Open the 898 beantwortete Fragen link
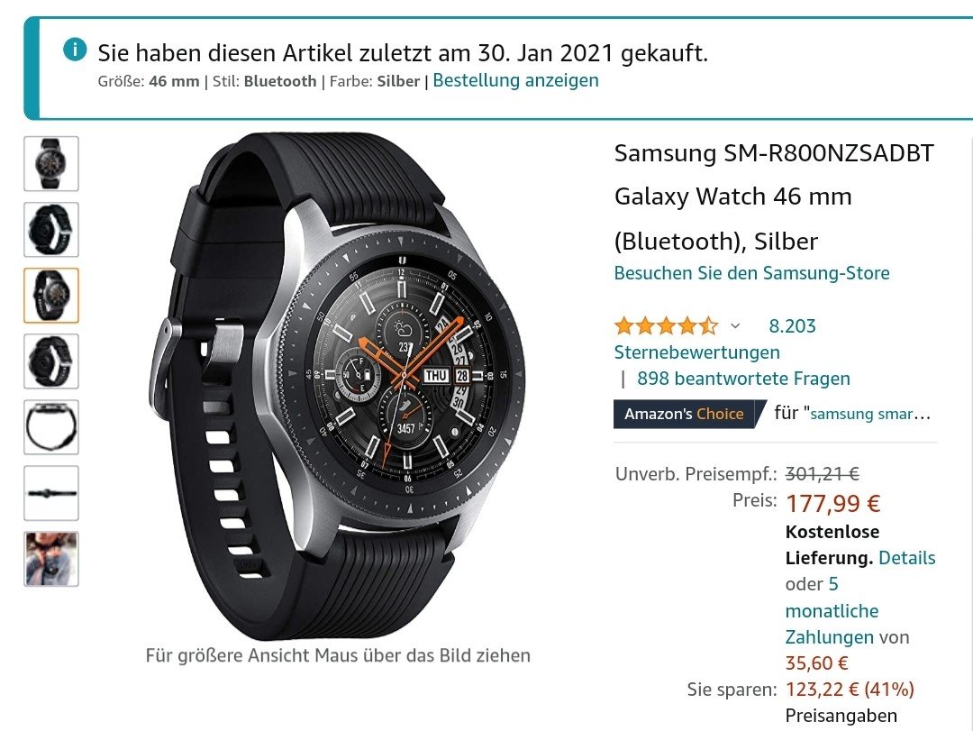The height and width of the screenshot is (731, 973). 743,379
